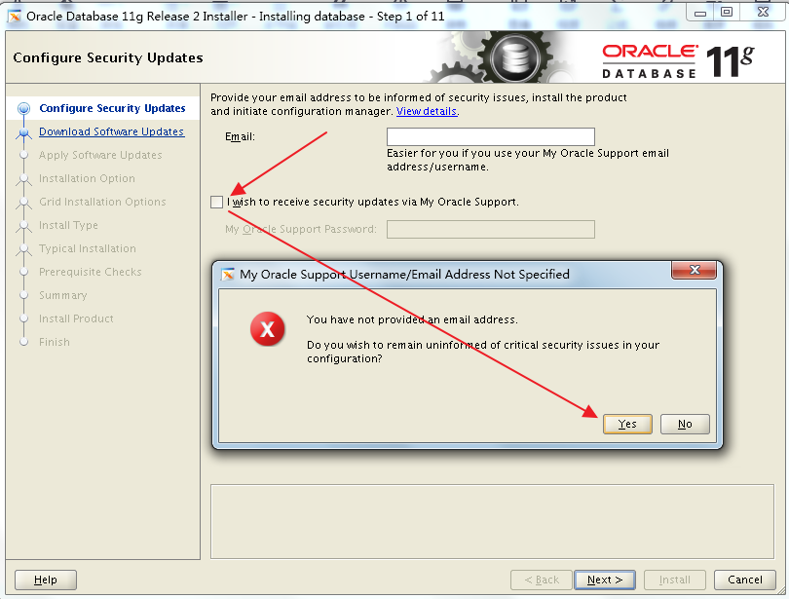The image size is (789, 599).
Task: Click the Help button
Action: [x=46, y=580]
